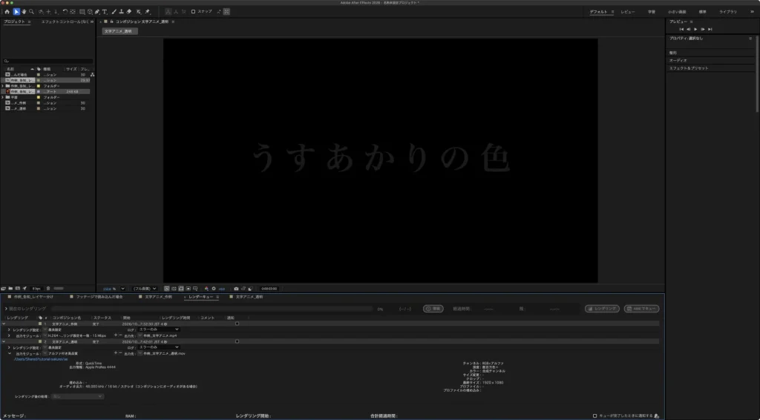
Task: Click the 0:00:03:00 timecode in viewer
Action: (269, 289)
